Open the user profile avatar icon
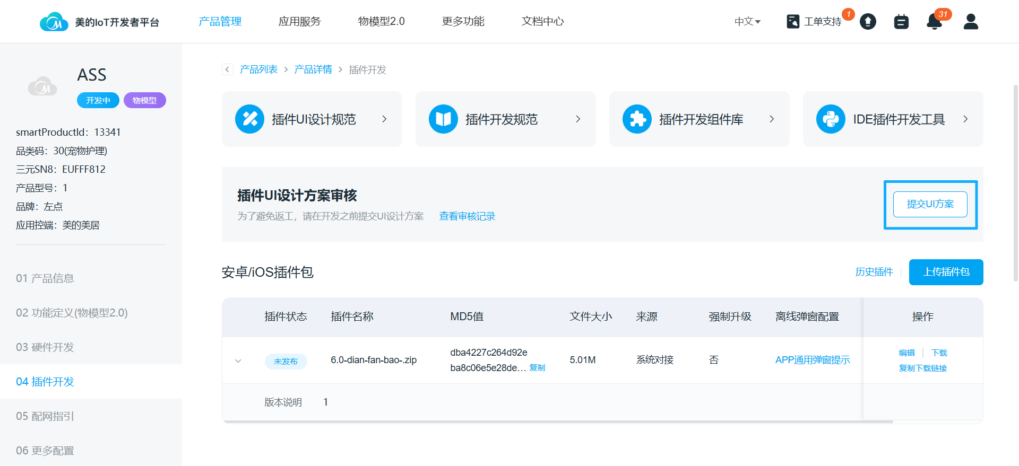The height and width of the screenshot is (466, 1019). (x=971, y=22)
